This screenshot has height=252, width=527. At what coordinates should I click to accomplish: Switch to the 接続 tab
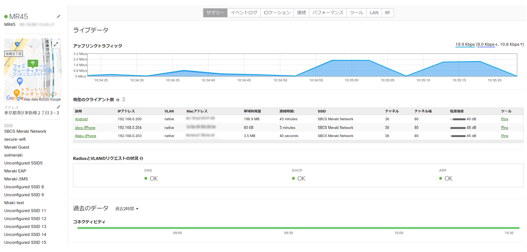coord(301,13)
